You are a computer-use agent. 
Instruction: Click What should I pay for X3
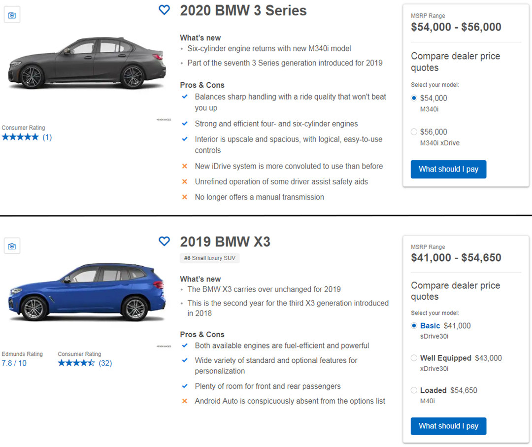pos(448,426)
